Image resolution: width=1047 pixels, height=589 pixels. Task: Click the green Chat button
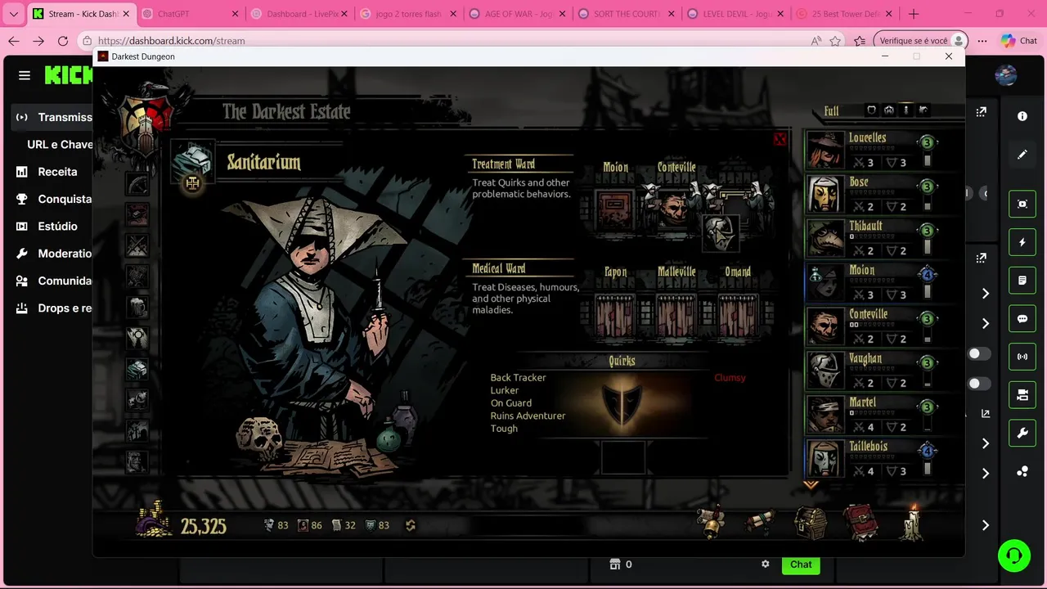click(x=801, y=564)
